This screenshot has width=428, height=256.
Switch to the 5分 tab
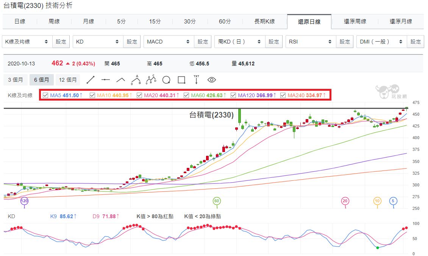click(x=122, y=21)
